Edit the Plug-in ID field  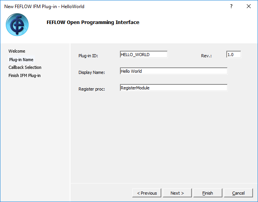pyautogui.click(x=144, y=55)
